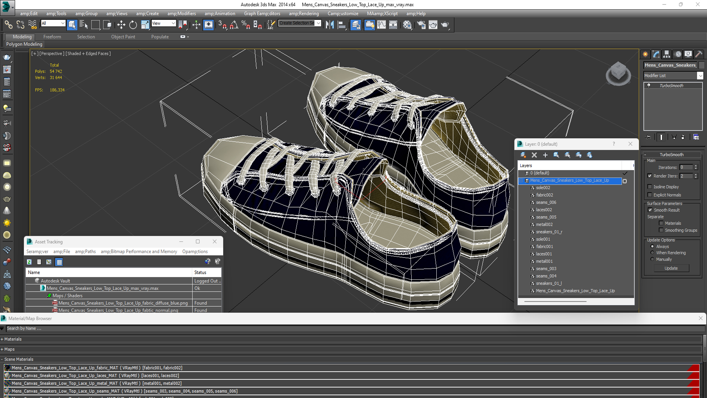This screenshot has height=398, width=707.
Task: Open Select by Name tool
Action: pos(84,25)
